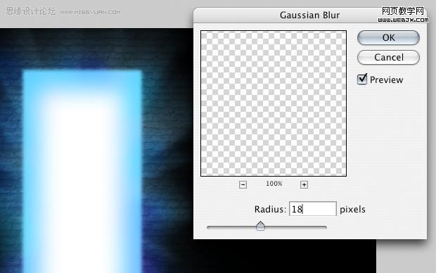This screenshot has height=273, width=436.
Task: Focus the Radius value input field
Action: click(313, 209)
